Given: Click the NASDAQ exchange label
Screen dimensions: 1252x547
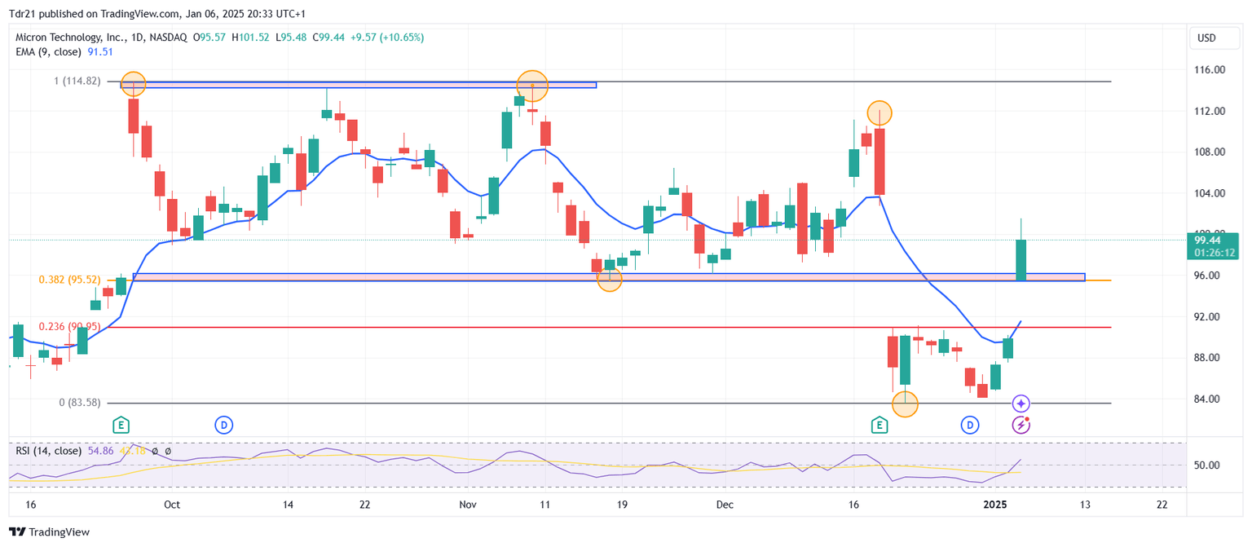Looking at the screenshot, I should coord(167,37).
